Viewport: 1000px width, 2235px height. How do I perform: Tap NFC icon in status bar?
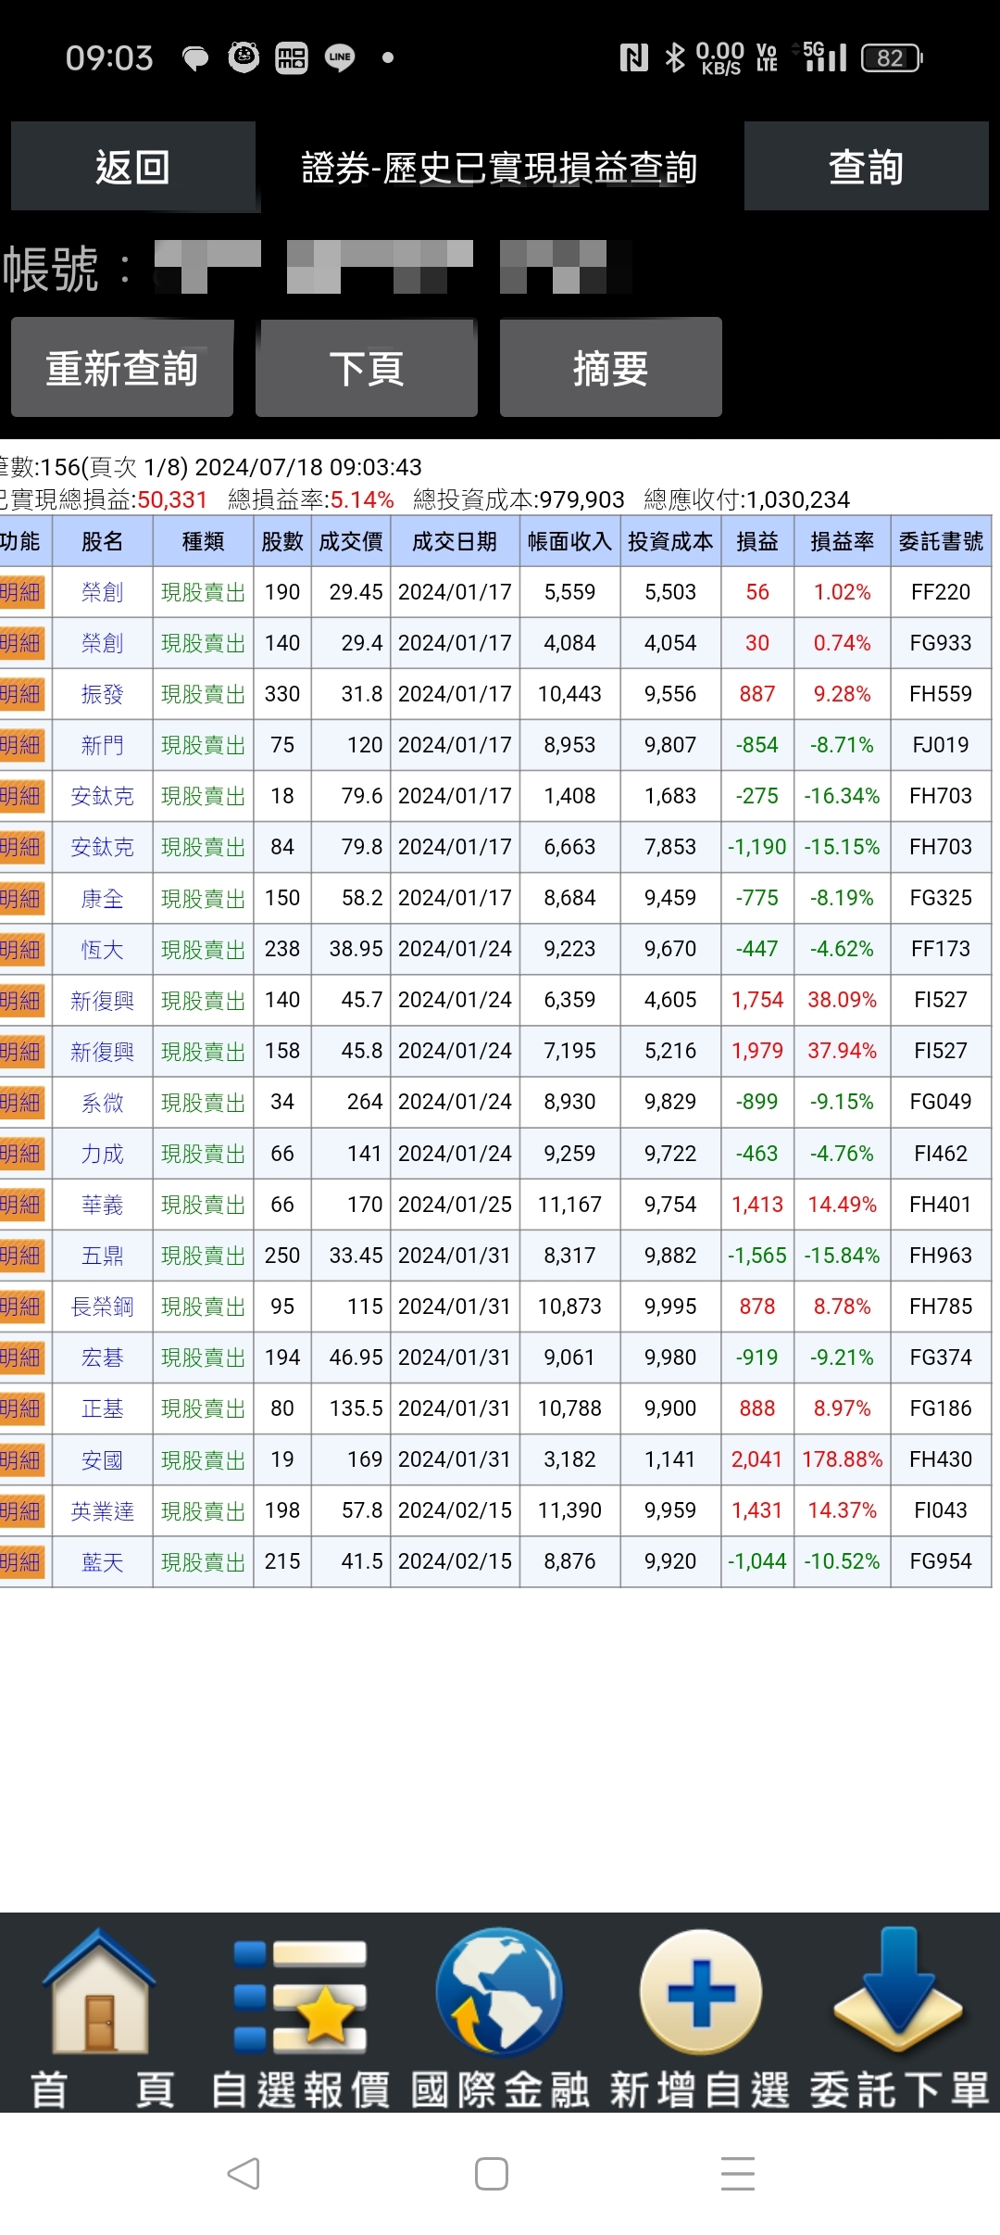click(634, 57)
